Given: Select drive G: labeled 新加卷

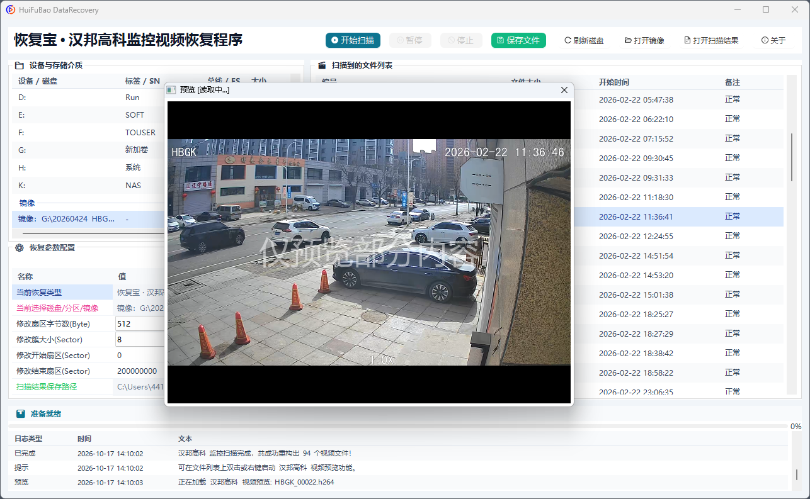Looking at the screenshot, I should (88, 150).
